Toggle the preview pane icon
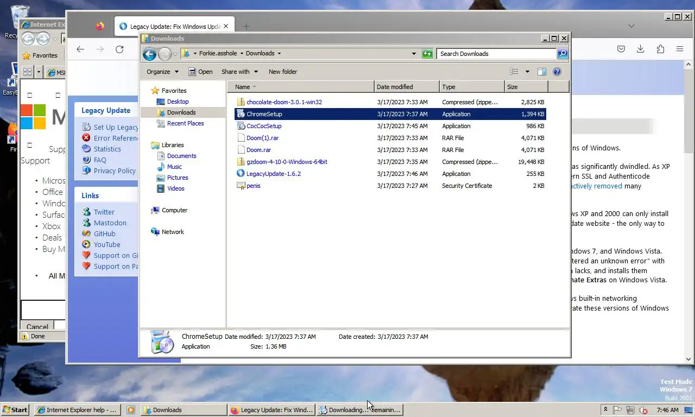The image size is (695, 417). 541,72
